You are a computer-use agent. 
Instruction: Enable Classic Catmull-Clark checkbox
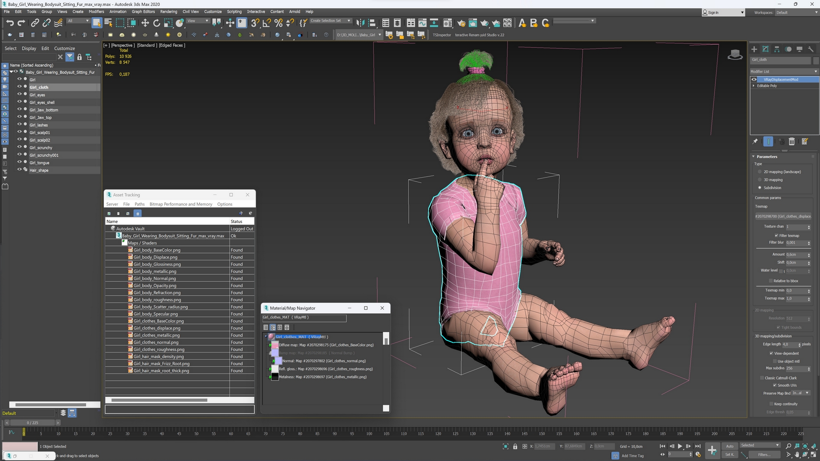coord(762,378)
